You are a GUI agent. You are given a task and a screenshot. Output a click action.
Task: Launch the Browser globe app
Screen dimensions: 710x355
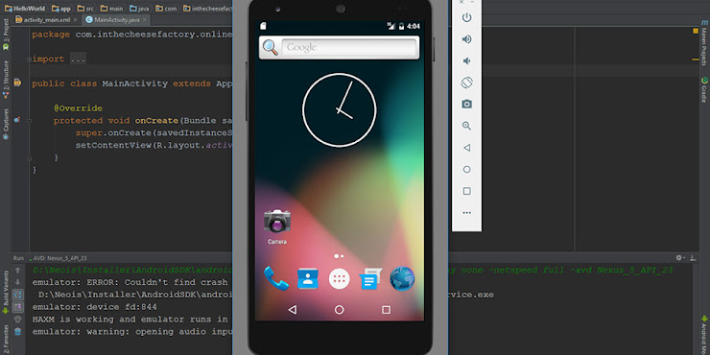[402, 278]
